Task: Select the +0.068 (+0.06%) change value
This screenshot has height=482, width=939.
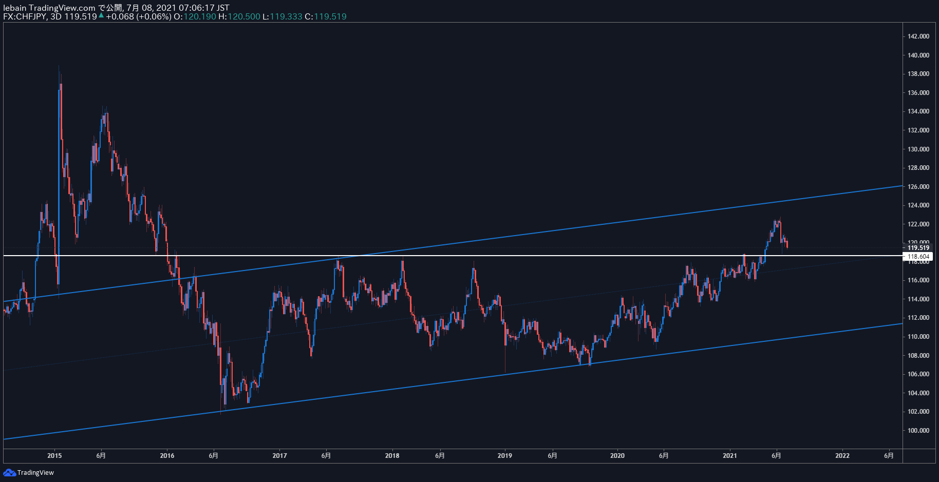Action: click(x=139, y=16)
